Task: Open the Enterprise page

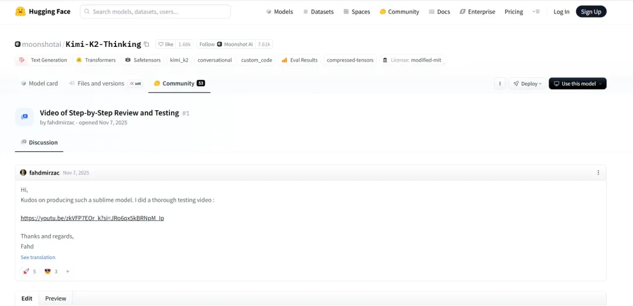Action: click(x=477, y=12)
